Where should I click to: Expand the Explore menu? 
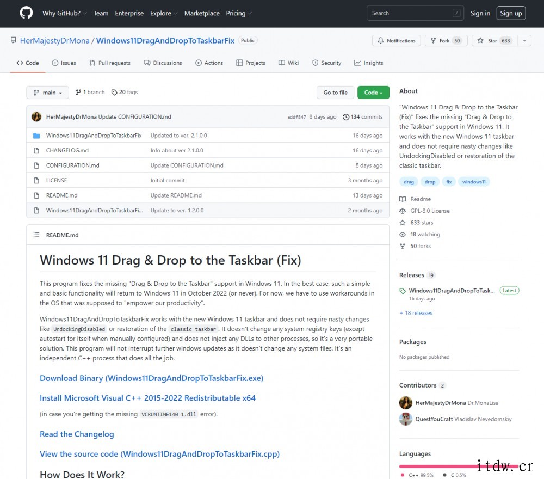(164, 13)
